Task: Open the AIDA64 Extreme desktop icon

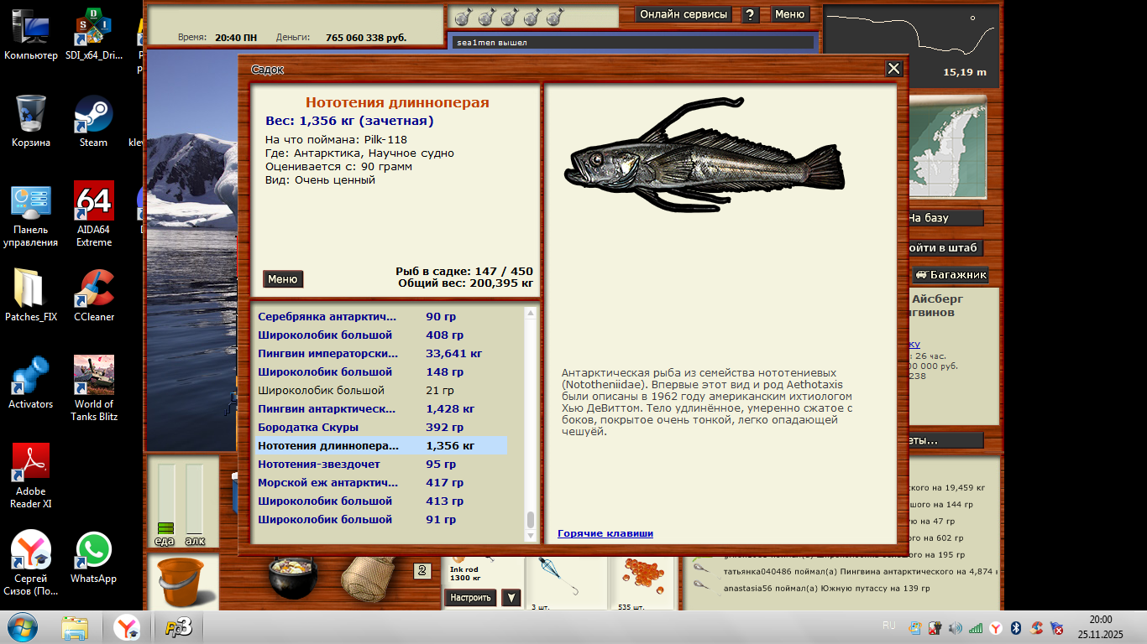Action: [x=93, y=213]
